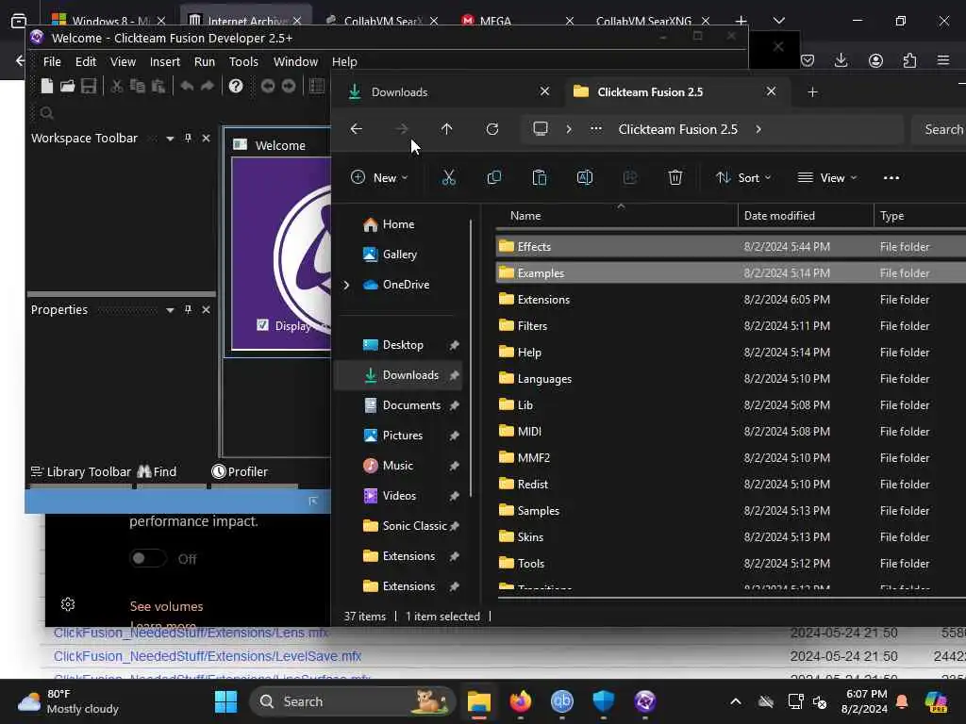The width and height of the screenshot is (966, 724).
Task: Expand the breadcrumb chevron after Clickteam Fusion 2.5
Action: pos(758,129)
